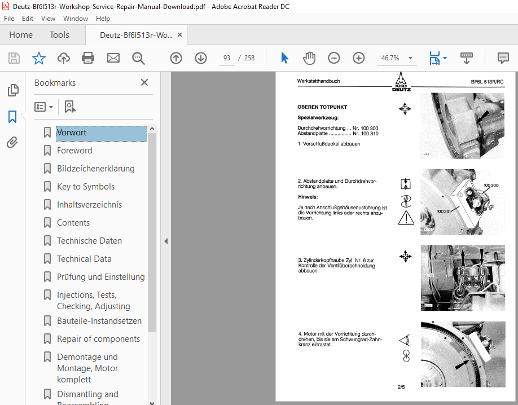Open the Dismantling and Reassembling bookmark
The width and height of the screenshot is (518, 405).
coord(87,397)
